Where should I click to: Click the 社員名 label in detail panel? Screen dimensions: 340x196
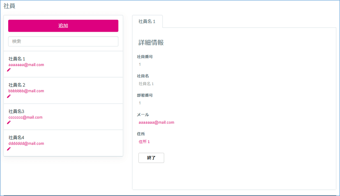pos(143,76)
